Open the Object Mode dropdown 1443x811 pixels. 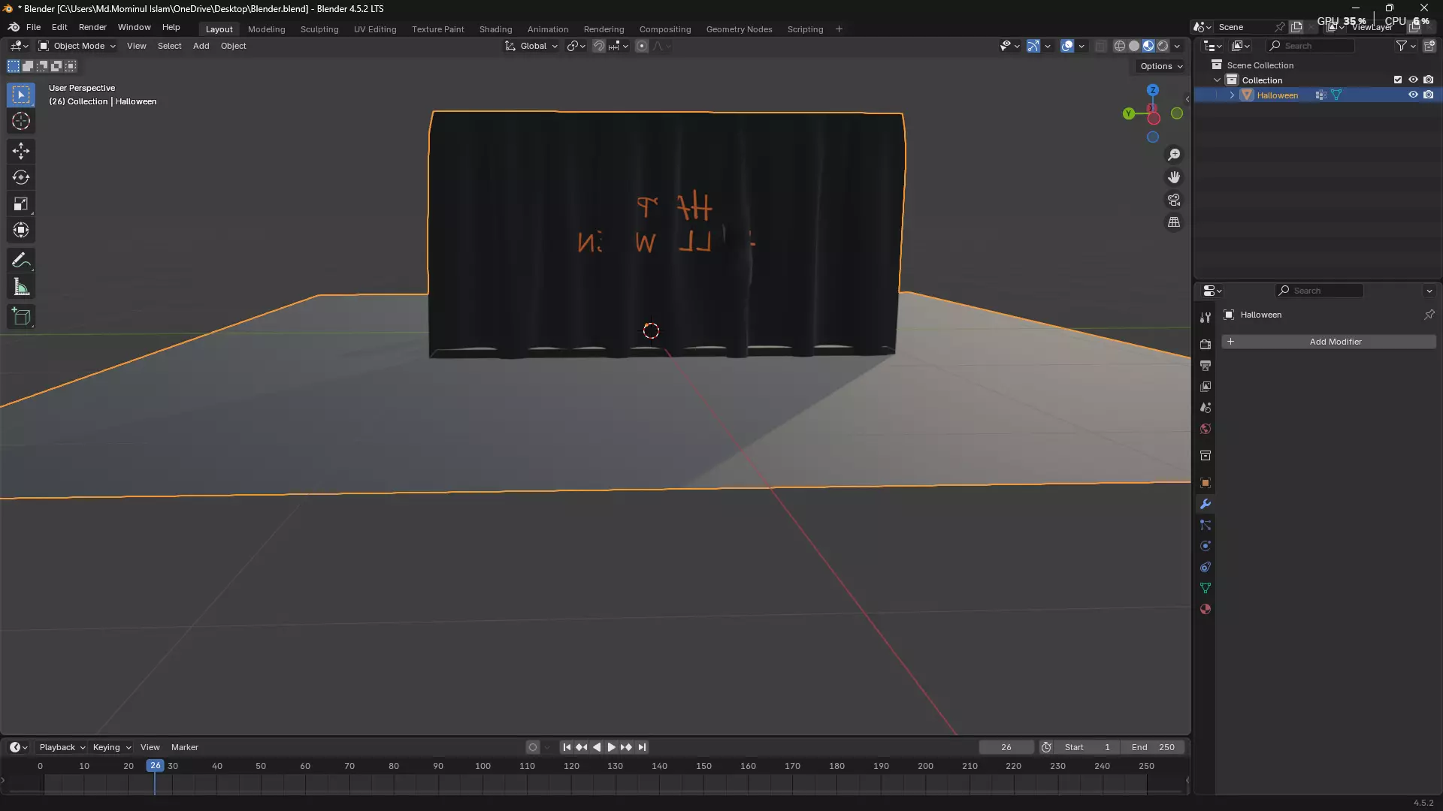point(77,46)
